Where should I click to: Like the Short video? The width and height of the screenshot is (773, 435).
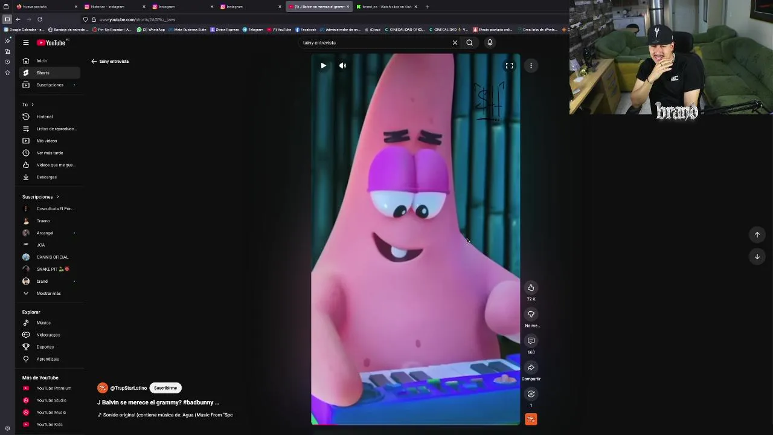point(531,288)
